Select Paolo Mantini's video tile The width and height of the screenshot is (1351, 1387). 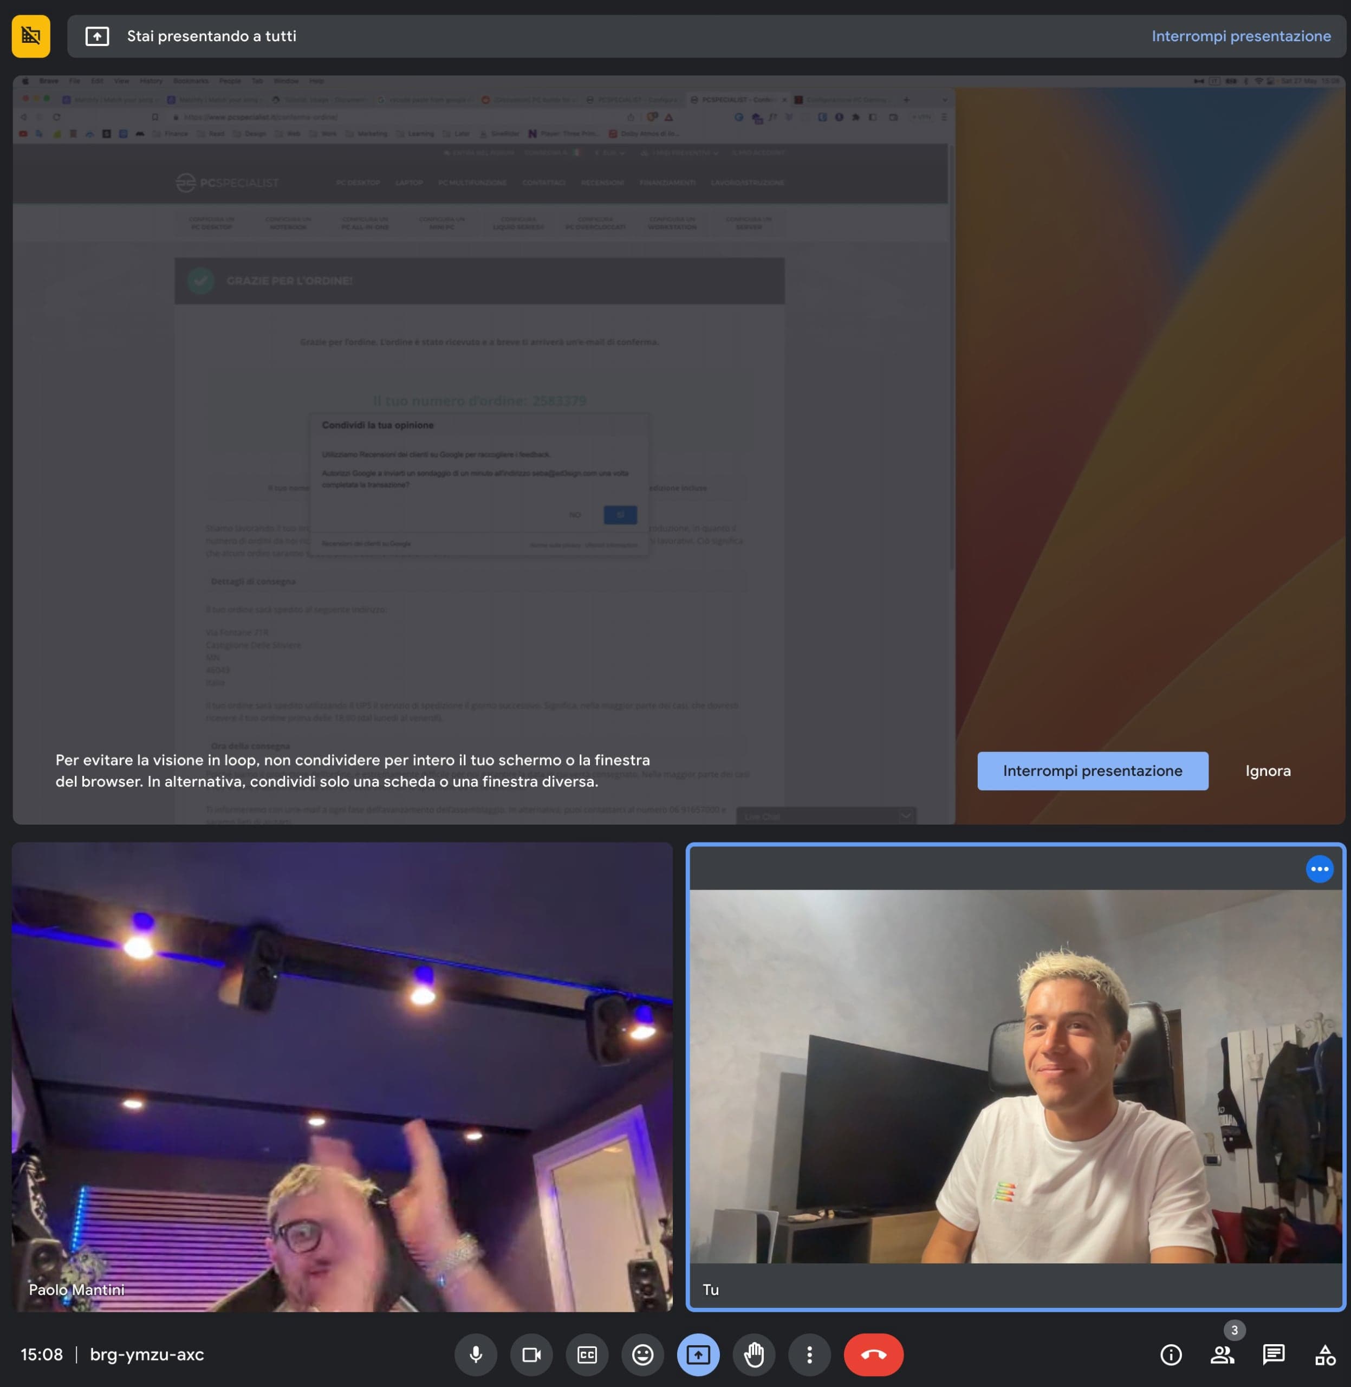[x=342, y=1076]
